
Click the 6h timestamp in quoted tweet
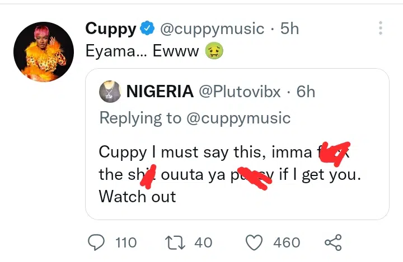pyautogui.click(x=306, y=92)
